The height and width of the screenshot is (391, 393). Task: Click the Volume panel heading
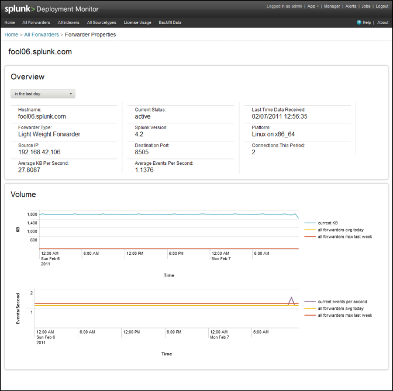click(x=23, y=195)
